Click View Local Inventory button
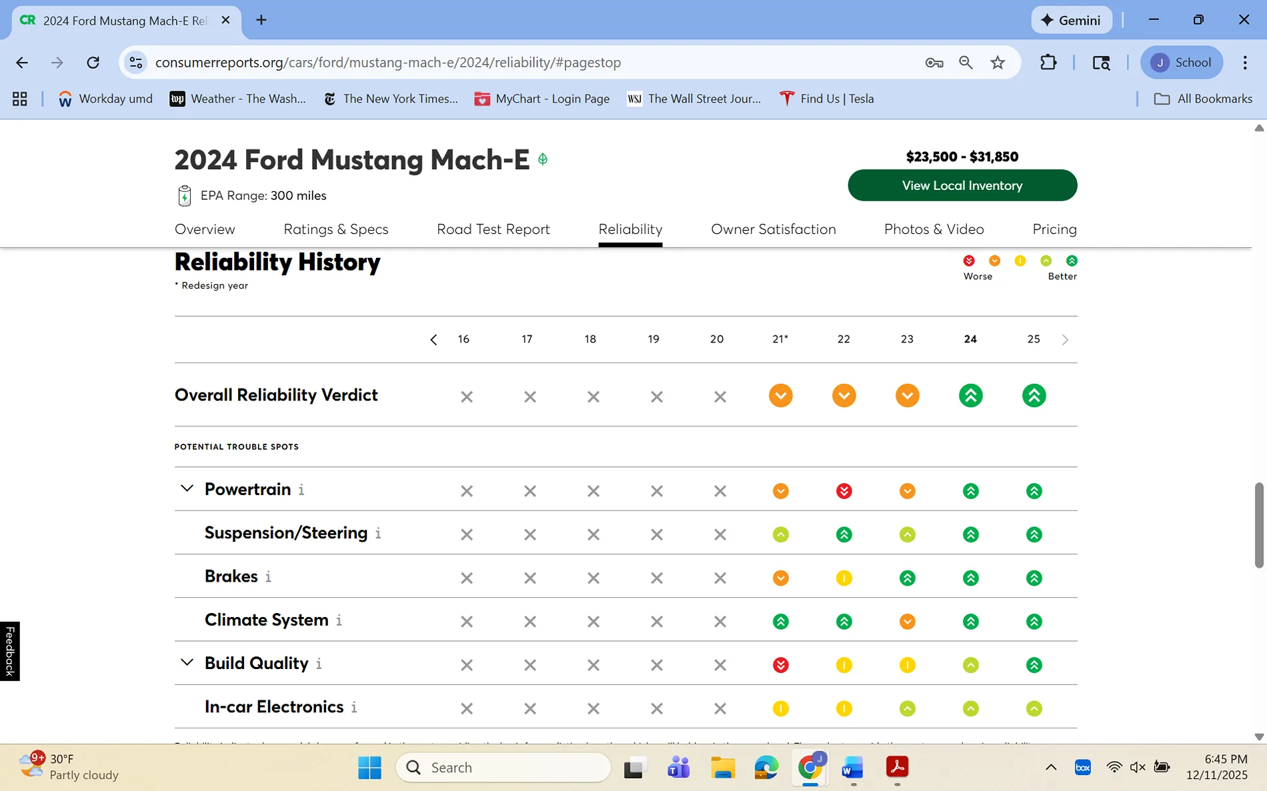The image size is (1267, 791). [x=962, y=185]
